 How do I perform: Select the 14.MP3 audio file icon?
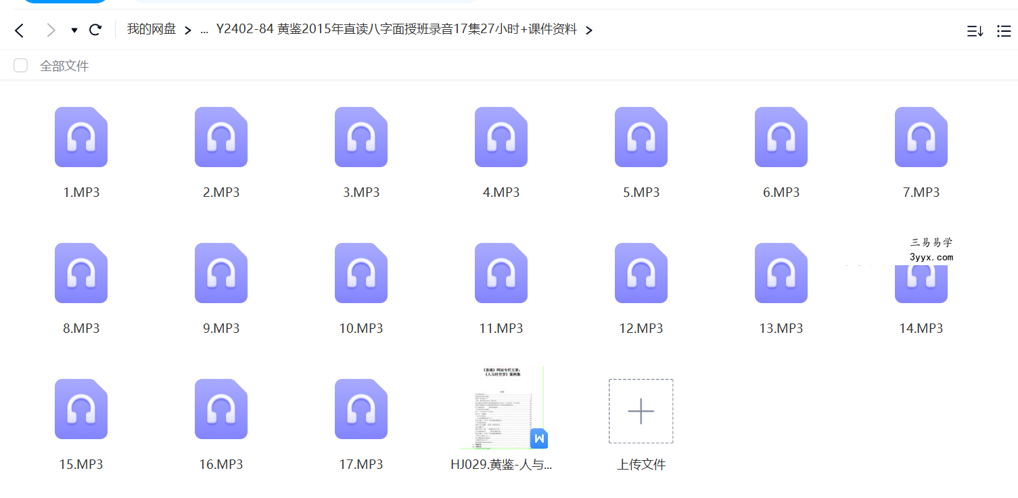[921, 283]
